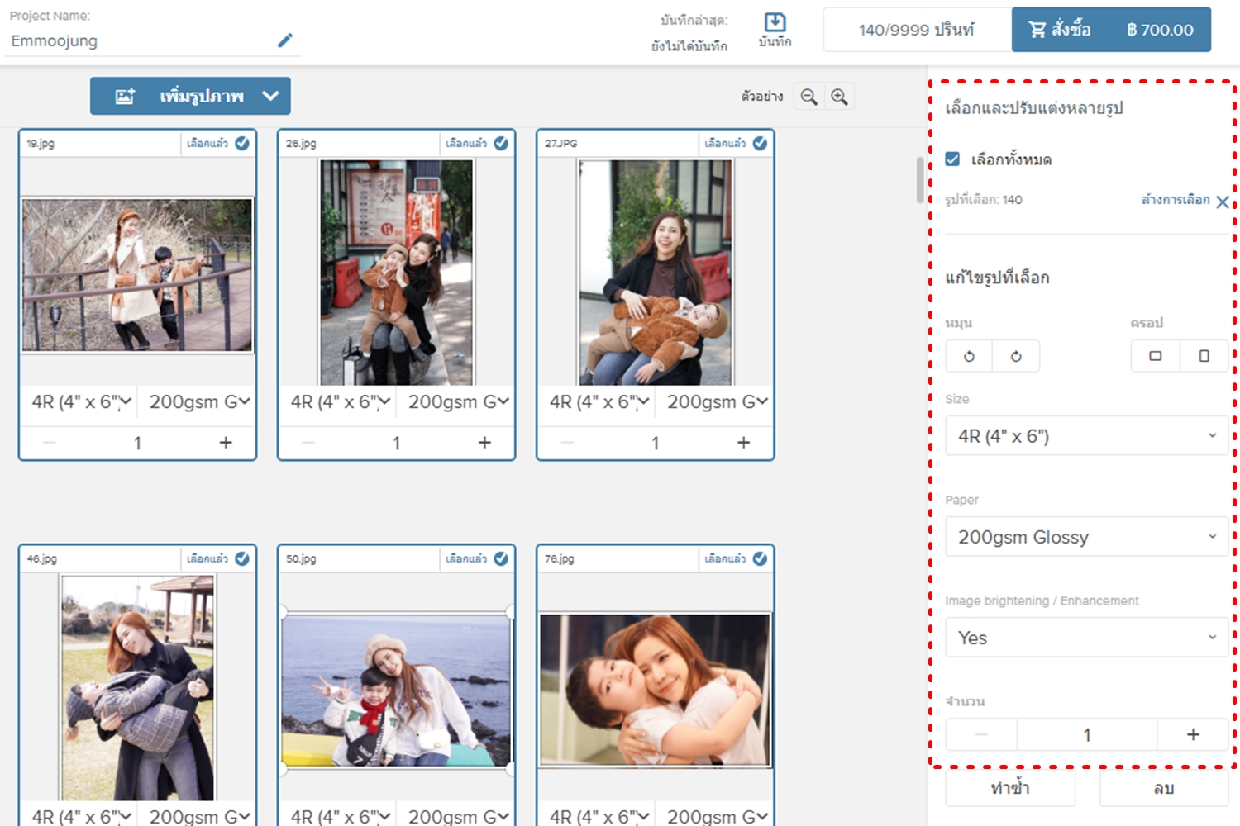Image resolution: width=1240 pixels, height=826 pixels.
Task: Open size dropdown for 76.jpg
Action: pyautogui.click(x=598, y=816)
